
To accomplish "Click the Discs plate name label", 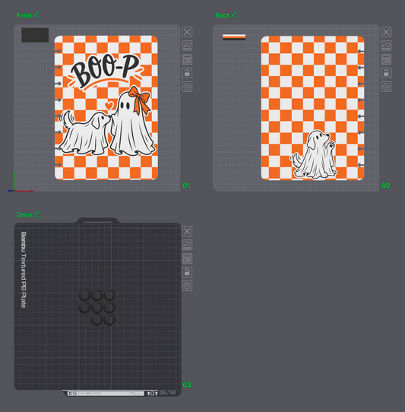I will coord(24,214).
